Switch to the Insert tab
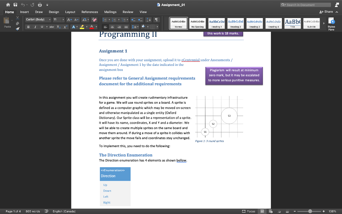 pyautogui.click(x=24, y=12)
